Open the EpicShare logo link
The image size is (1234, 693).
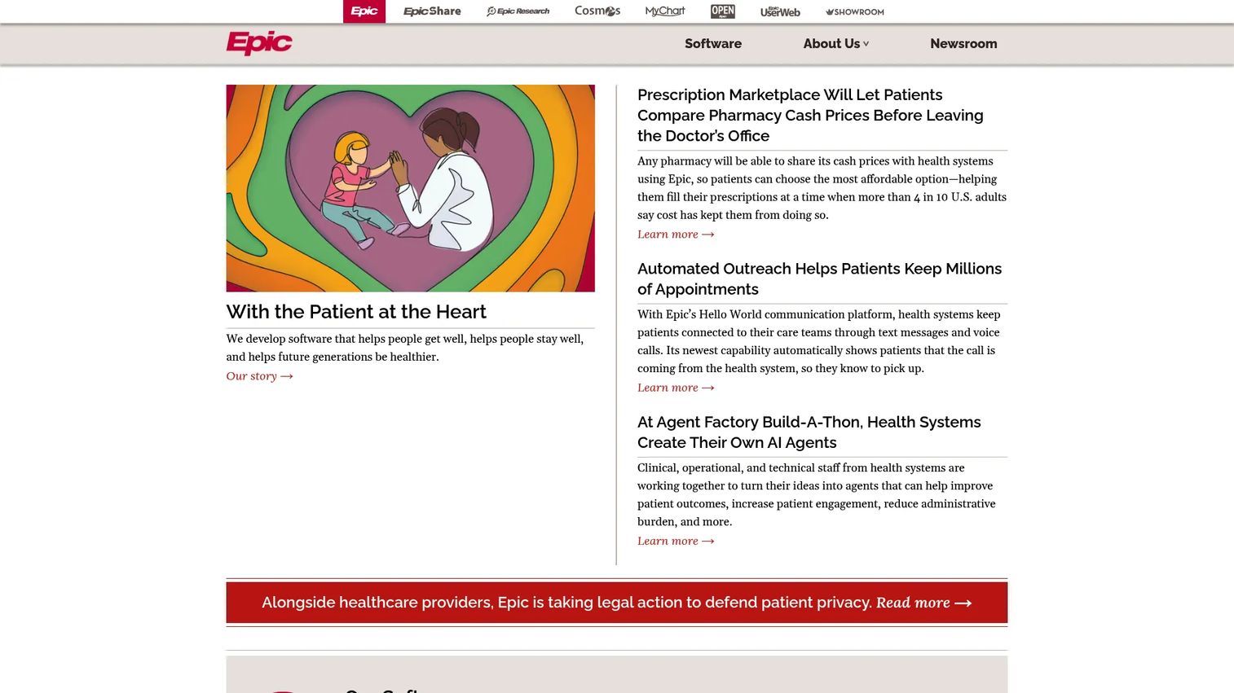(432, 11)
